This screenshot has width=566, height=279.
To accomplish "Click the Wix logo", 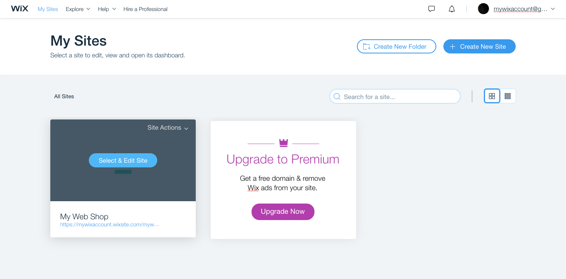I will pyautogui.click(x=20, y=9).
